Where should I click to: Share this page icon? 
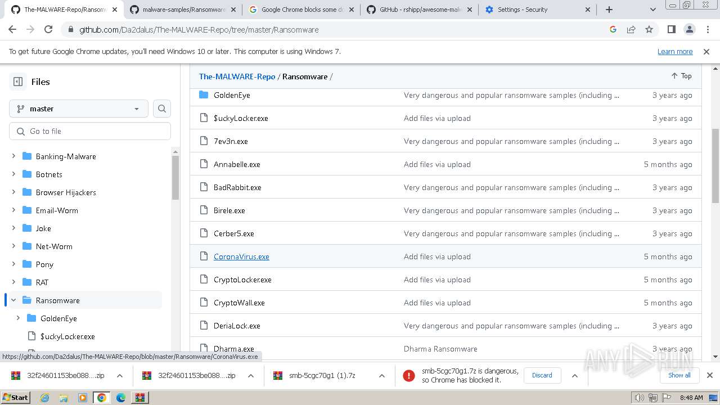pyautogui.click(x=631, y=30)
